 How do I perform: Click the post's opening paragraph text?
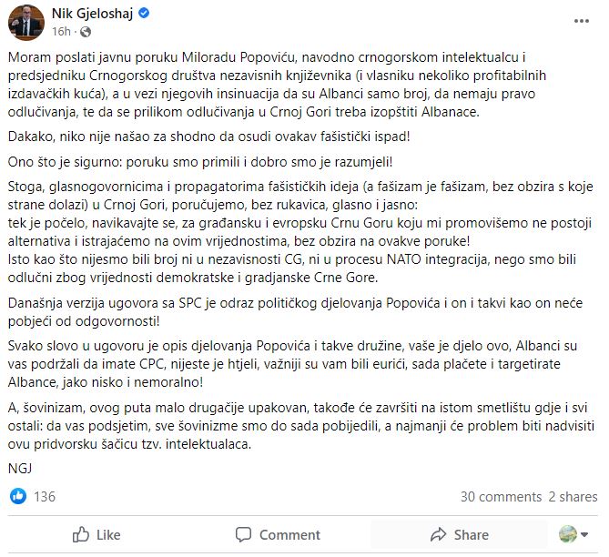tap(277, 85)
